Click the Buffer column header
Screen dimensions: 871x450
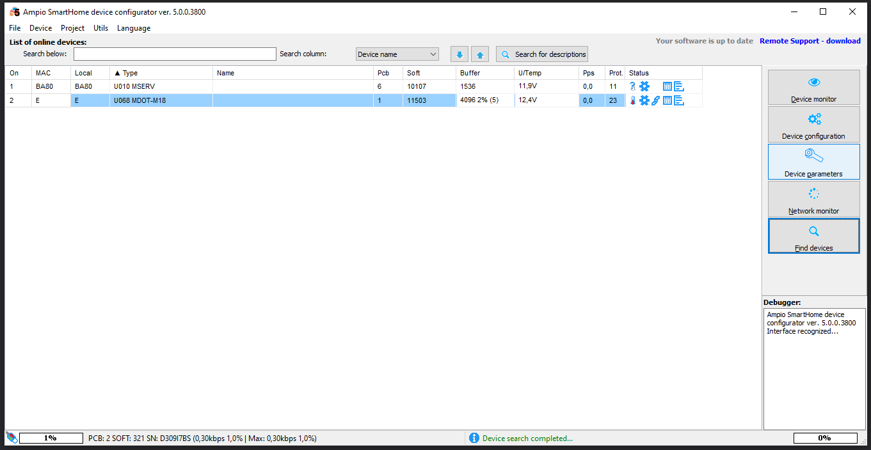tap(485, 73)
